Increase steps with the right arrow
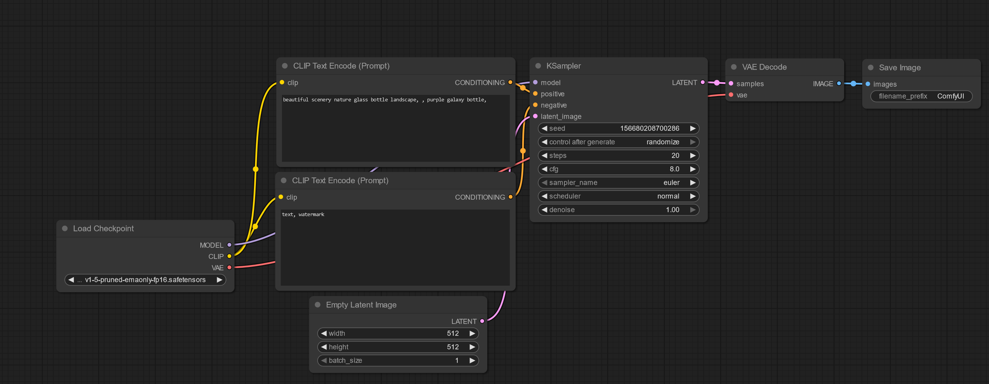 point(693,156)
